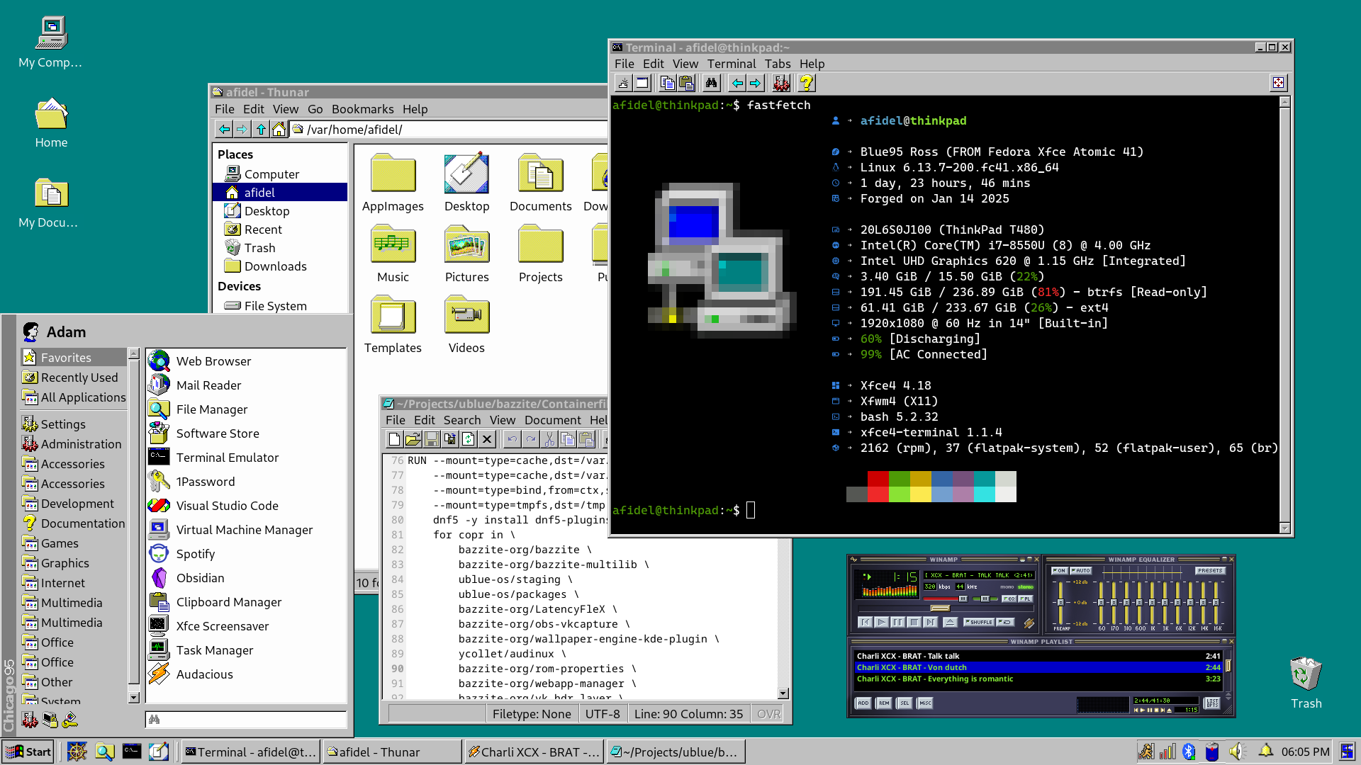Click the Start button

28,752
